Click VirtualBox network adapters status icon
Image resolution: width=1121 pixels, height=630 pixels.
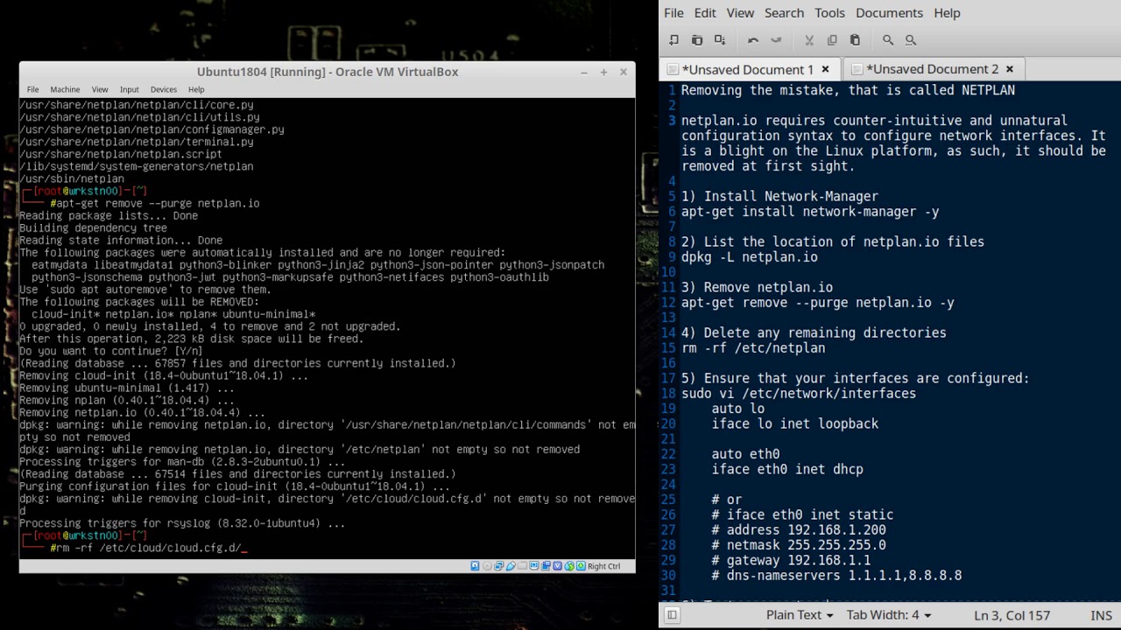click(499, 566)
